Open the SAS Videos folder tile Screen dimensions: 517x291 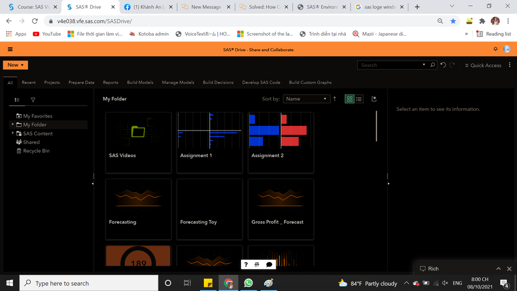[x=139, y=142]
